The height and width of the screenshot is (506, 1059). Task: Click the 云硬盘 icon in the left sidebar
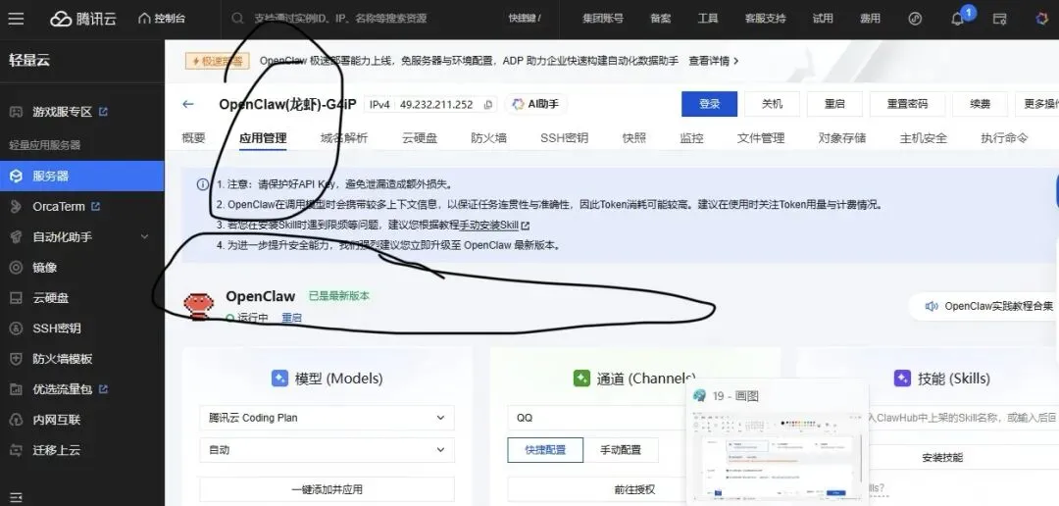16,298
